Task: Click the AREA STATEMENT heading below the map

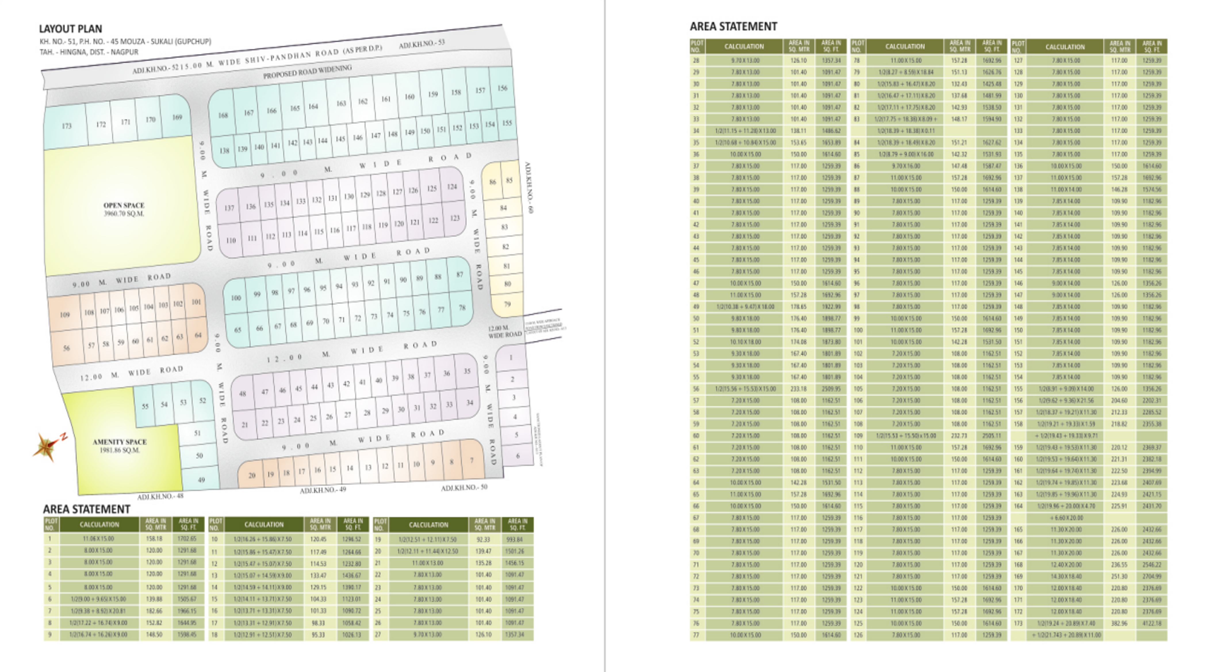Action: pos(86,509)
